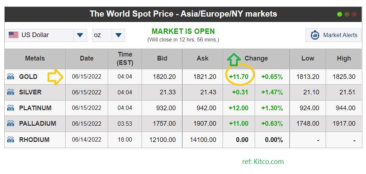
Task: Click the Market Alerts button
Action: coord(333,35)
